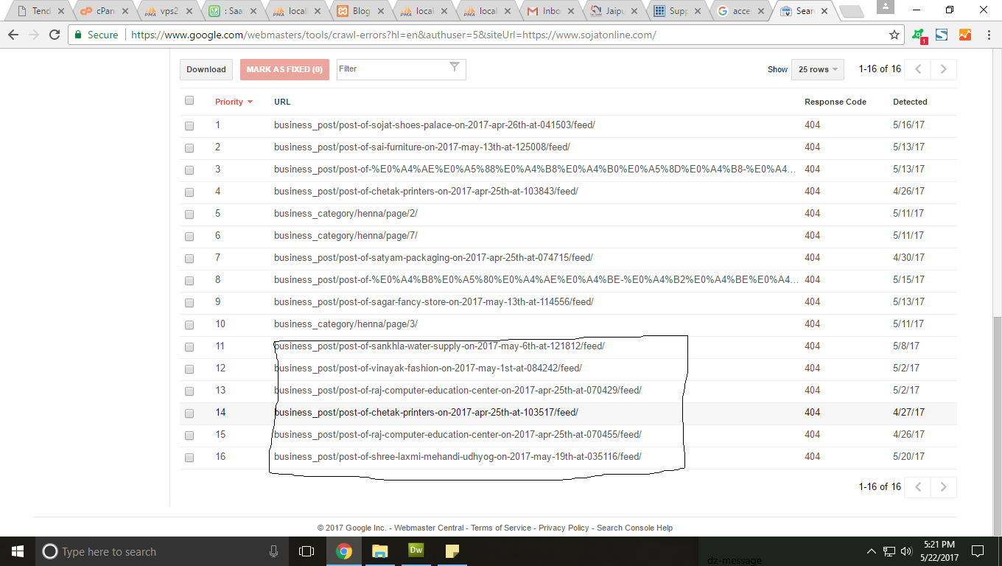Click the filter funnel icon
This screenshot has width=1002, height=566.
click(x=455, y=68)
